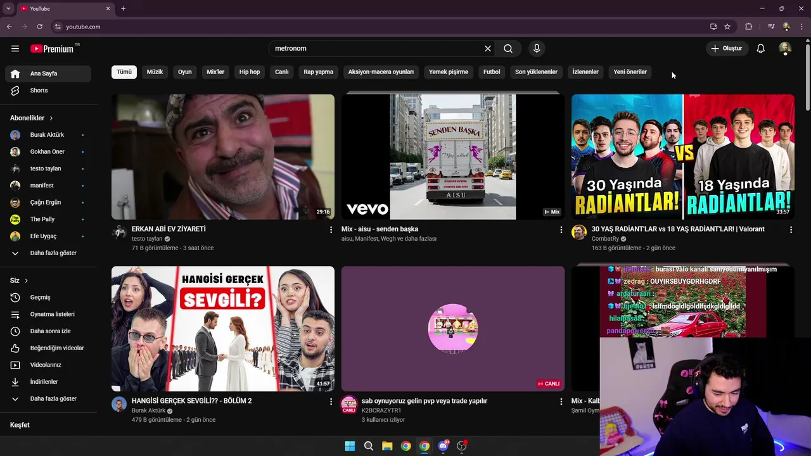Select the Rap yapma chip

318,72
